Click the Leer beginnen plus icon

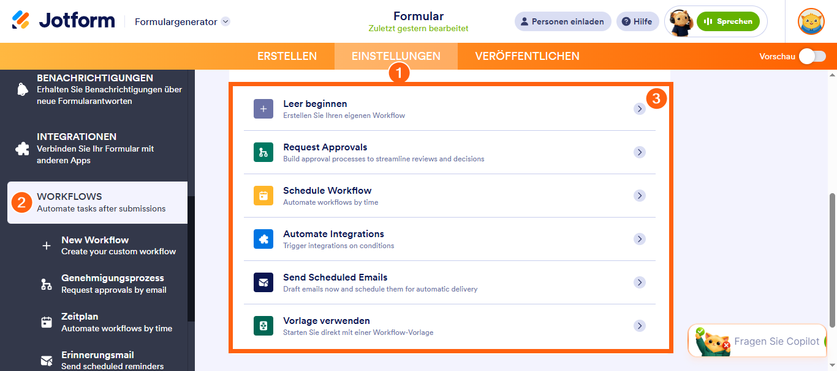click(263, 109)
